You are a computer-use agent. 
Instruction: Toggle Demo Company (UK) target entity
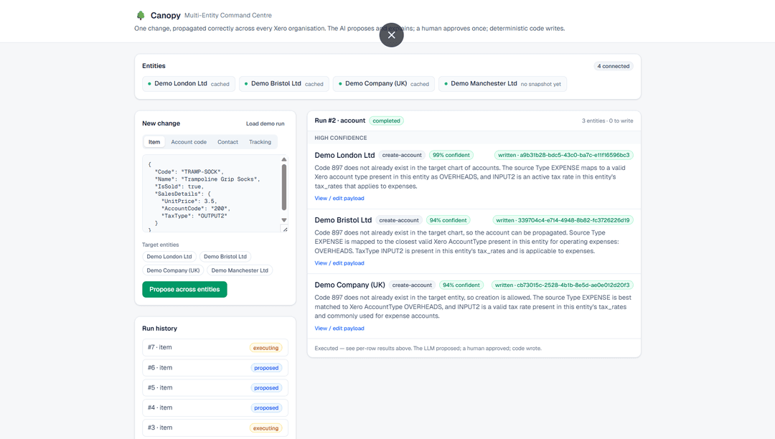click(x=173, y=270)
